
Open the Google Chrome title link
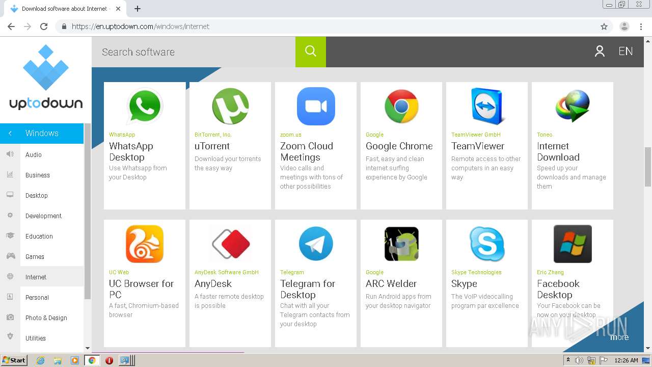point(399,146)
